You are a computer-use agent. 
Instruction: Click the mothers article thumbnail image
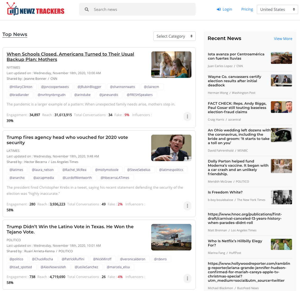(171, 64)
